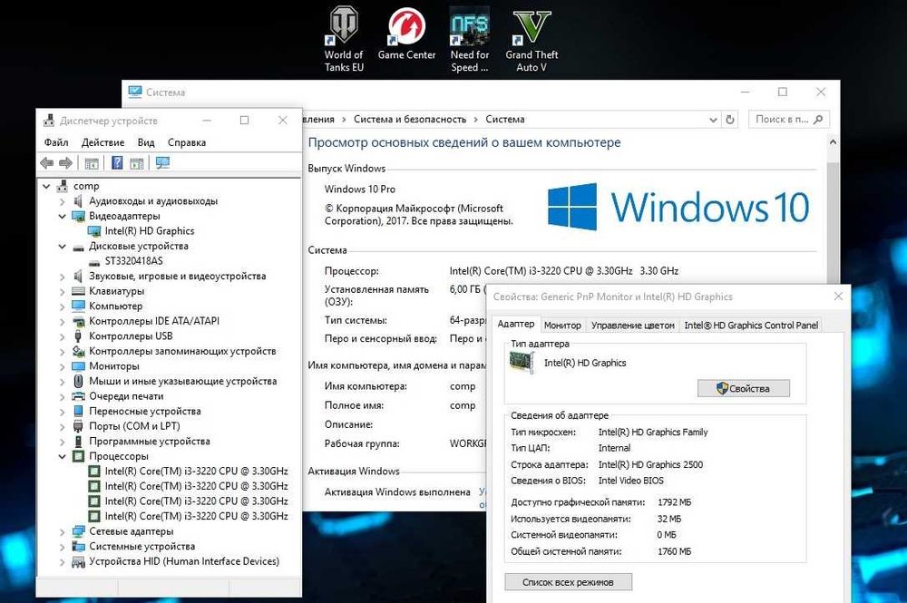Viewport: 907px width, 603px height.
Task: Click 'Windows 10 Pro' edition text
Action: (360, 189)
